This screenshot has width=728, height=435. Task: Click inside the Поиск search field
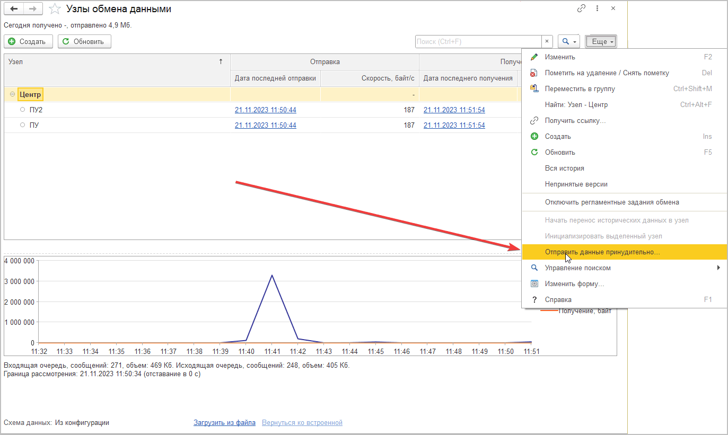tap(477, 41)
